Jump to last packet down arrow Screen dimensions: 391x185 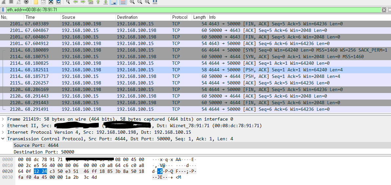tap(106, 2)
